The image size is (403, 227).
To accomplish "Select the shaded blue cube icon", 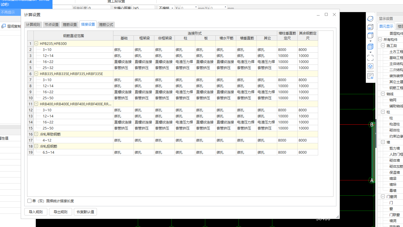I will [370, 47].
